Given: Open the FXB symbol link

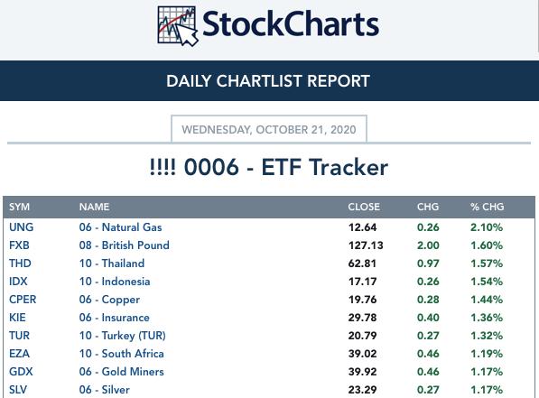Looking at the screenshot, I should (x=19, y=245).
